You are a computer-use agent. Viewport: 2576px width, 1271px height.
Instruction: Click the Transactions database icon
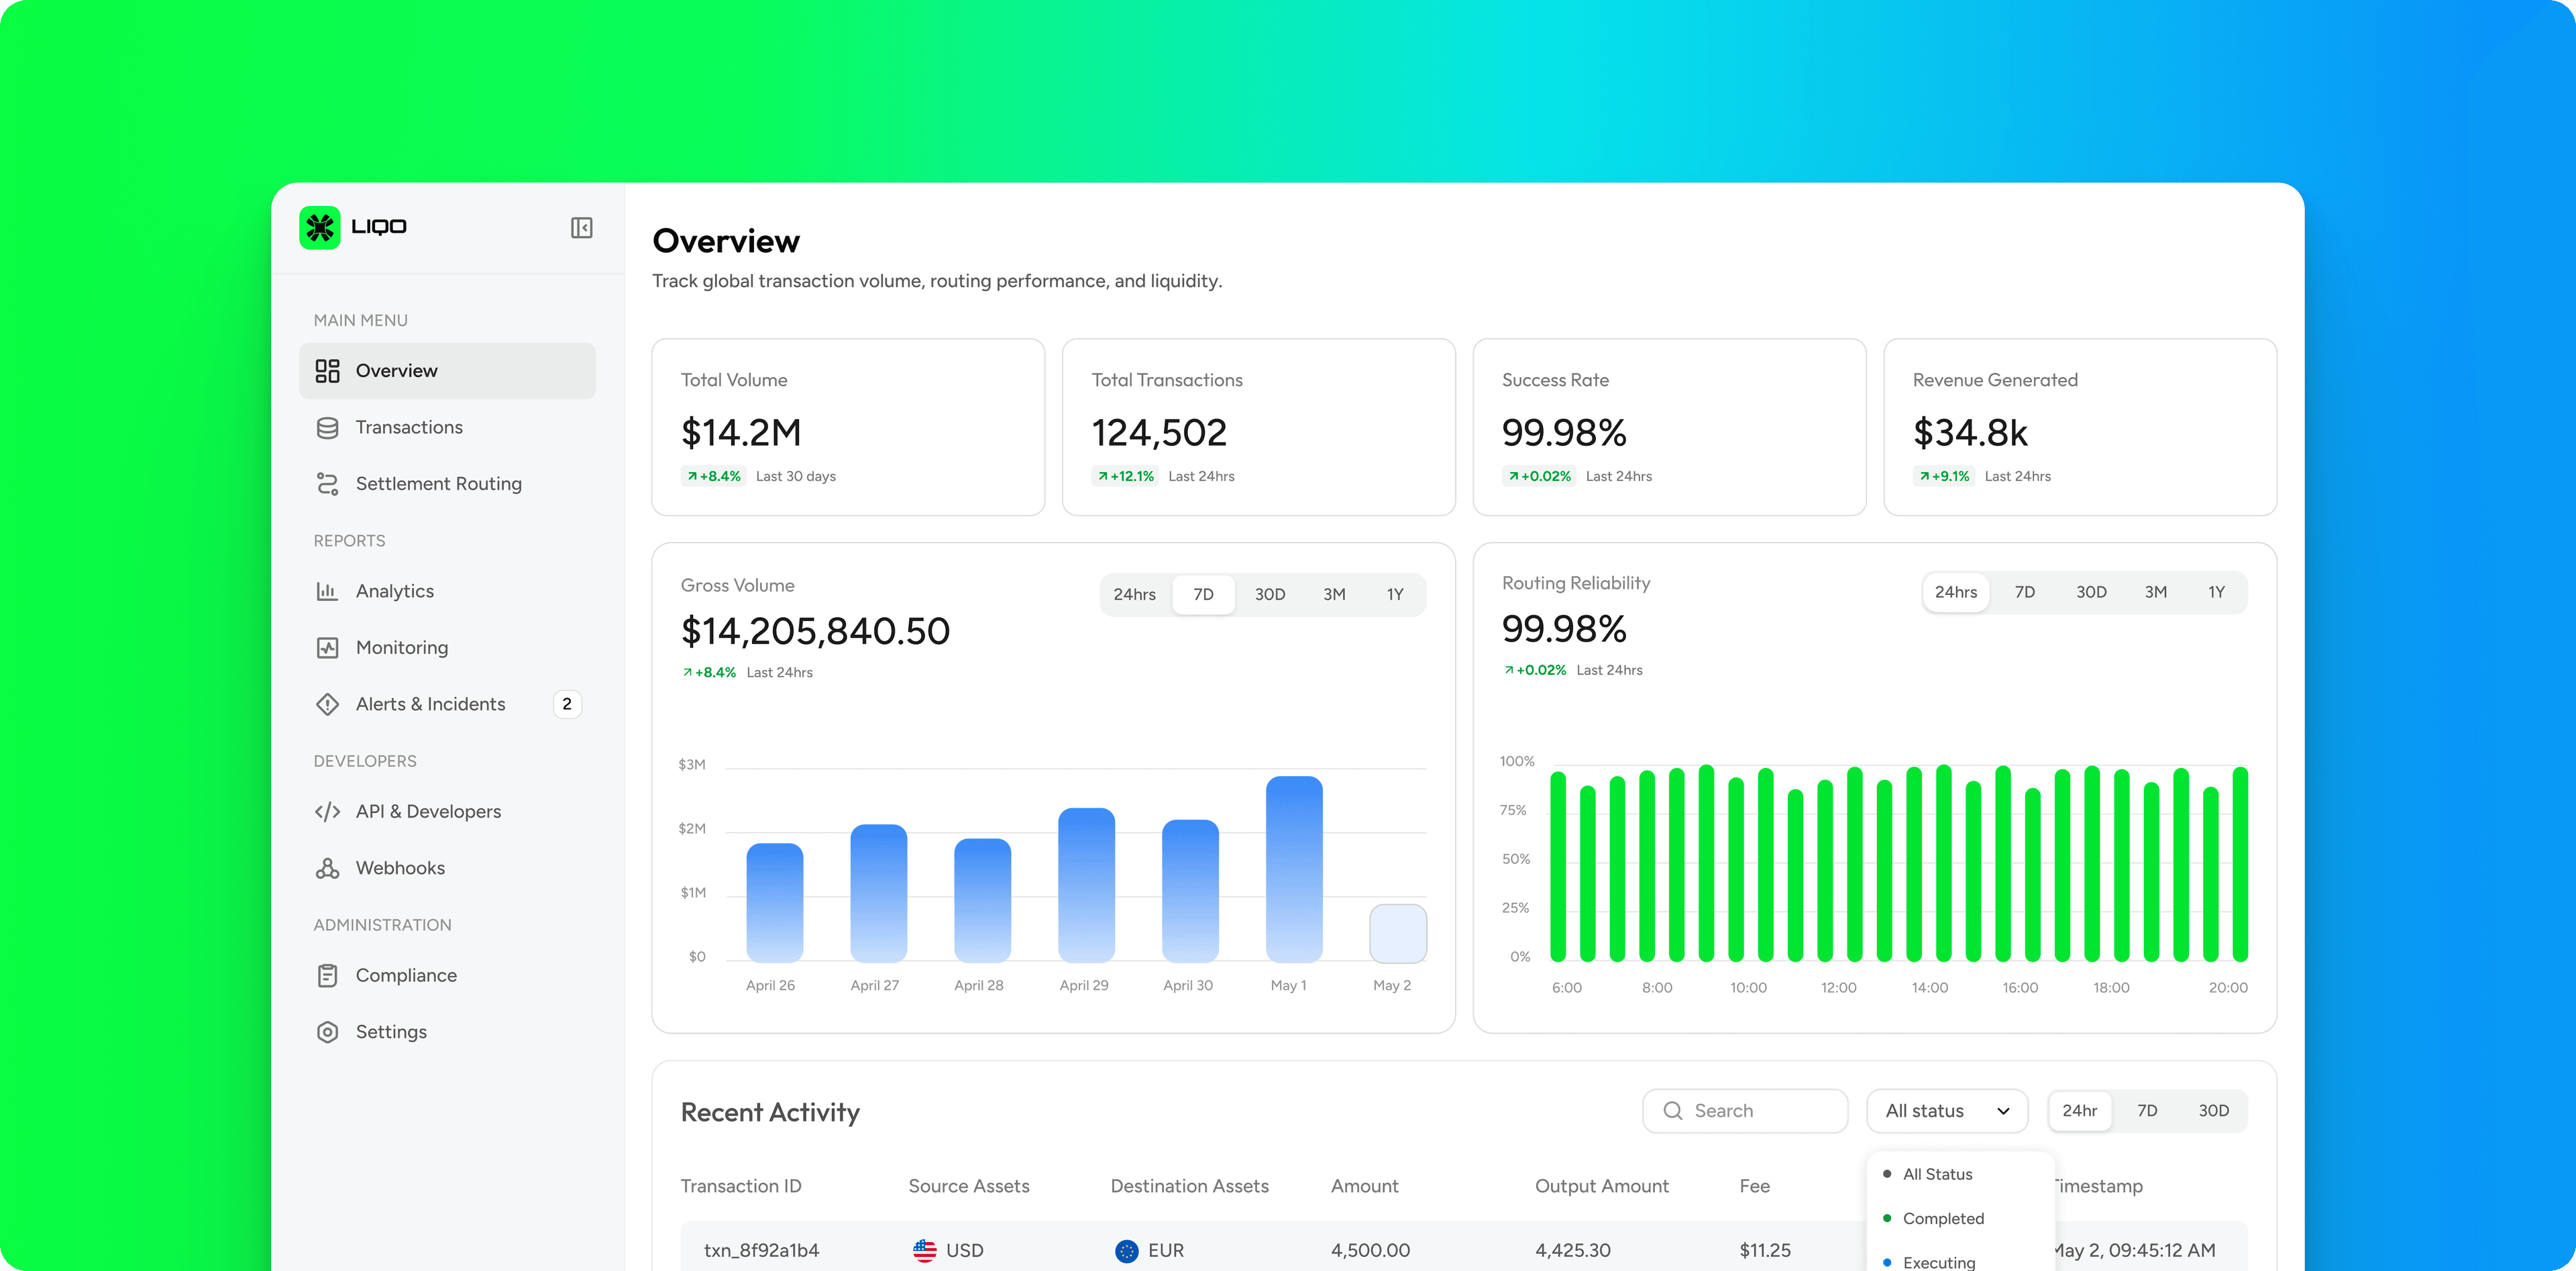(x=327, y=428)
